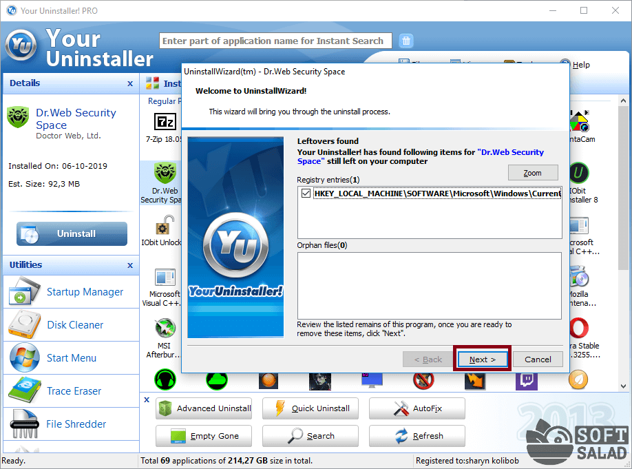Click Next to remove leftovers
Screen dimensions: 632x469
[482, 359]
